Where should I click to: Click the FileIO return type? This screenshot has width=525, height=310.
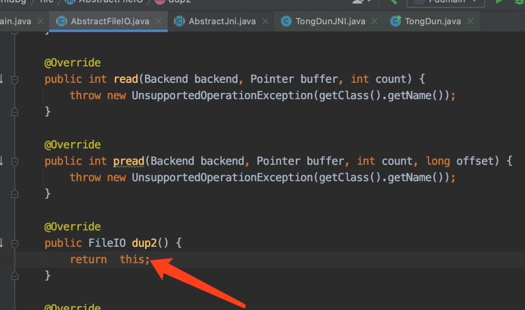coord(107,243)
